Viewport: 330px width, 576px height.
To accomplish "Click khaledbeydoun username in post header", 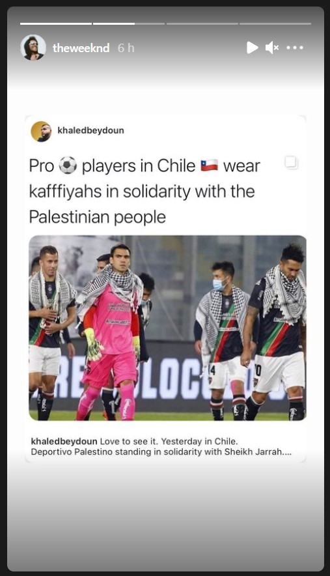I will coord(90,130).
